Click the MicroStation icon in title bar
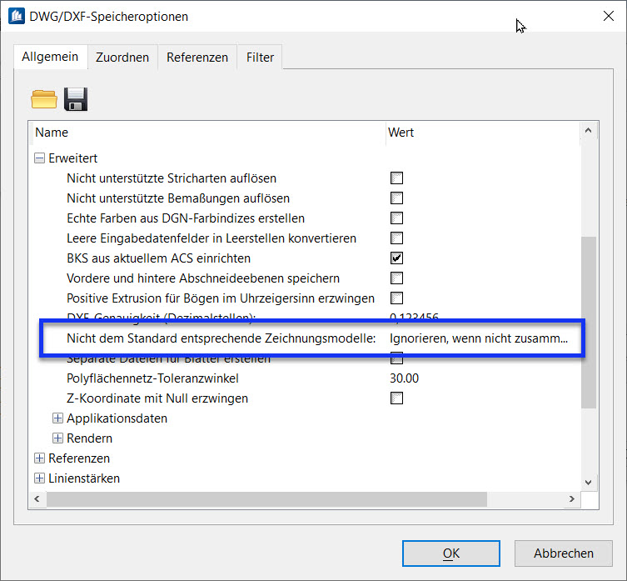 click(17, 17)
